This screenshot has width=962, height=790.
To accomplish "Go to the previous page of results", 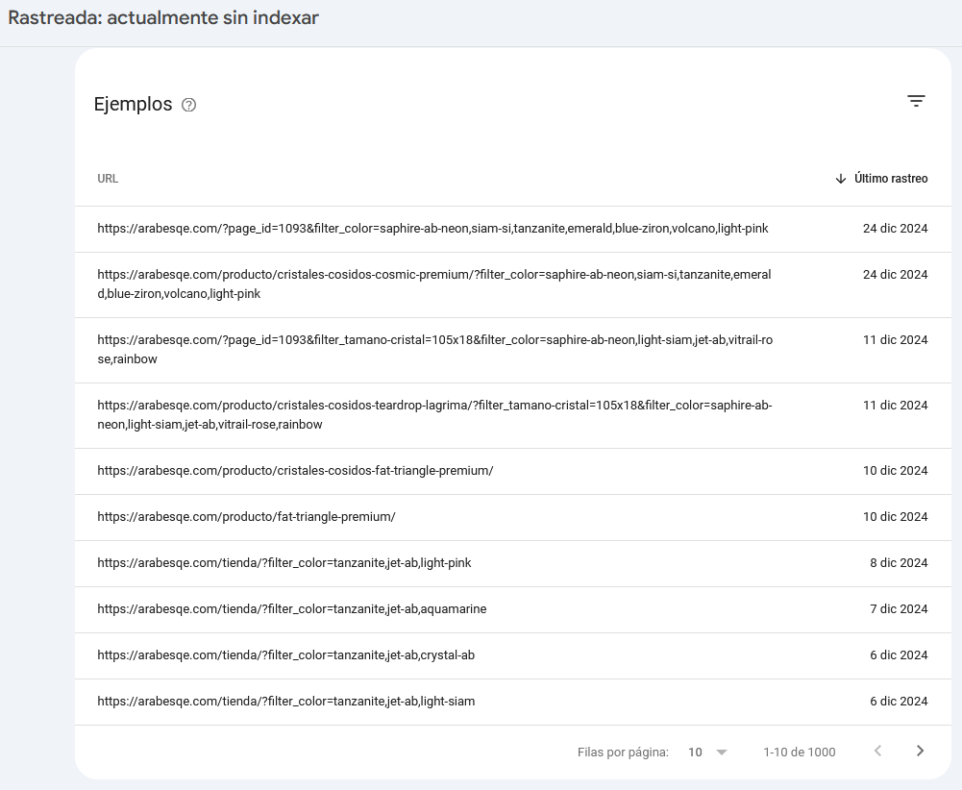I will pyautogui.click(x=878, y=751).
